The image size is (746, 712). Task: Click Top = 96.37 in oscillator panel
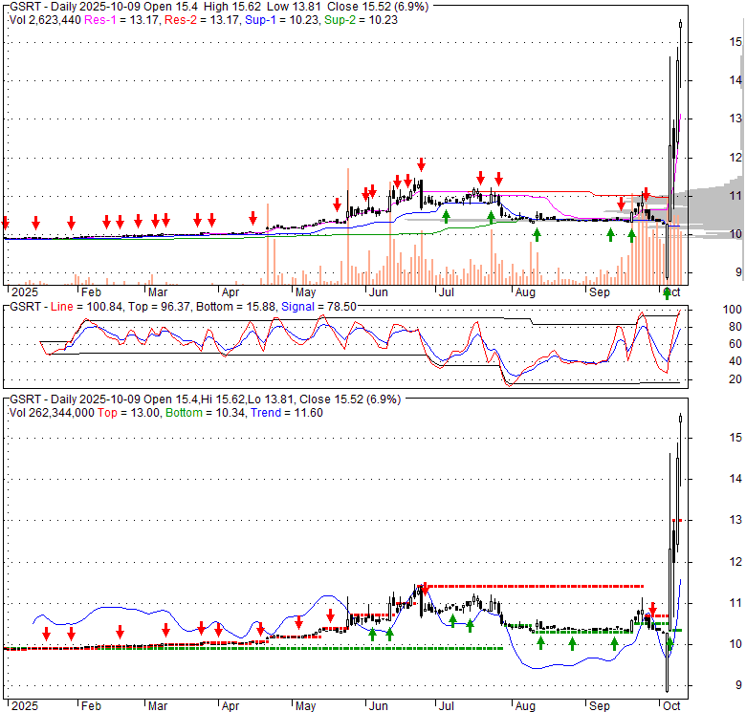point(159,307)
